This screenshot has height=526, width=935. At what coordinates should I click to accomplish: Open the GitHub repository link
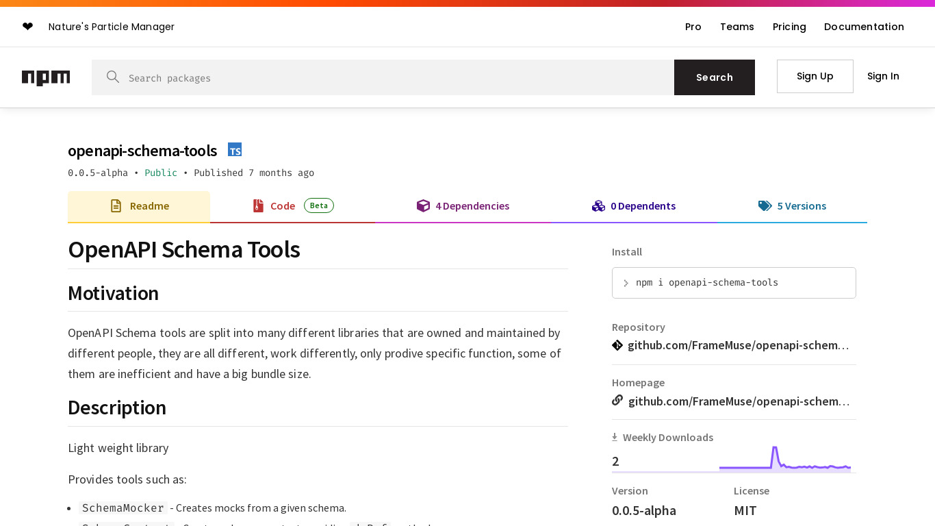[x=739, y=345]
